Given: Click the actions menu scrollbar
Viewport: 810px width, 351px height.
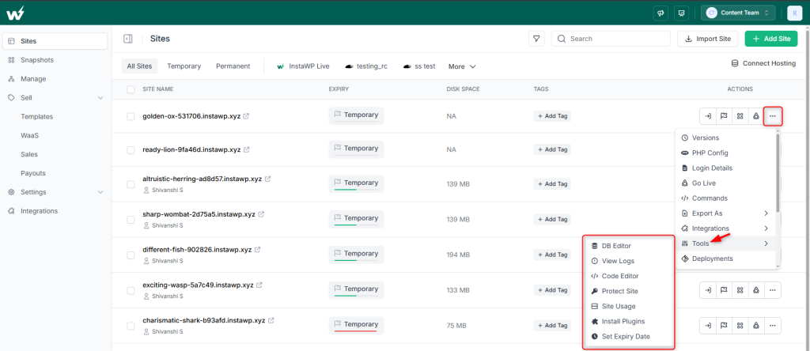Looking at the screenshot, I should coord(778,173).
